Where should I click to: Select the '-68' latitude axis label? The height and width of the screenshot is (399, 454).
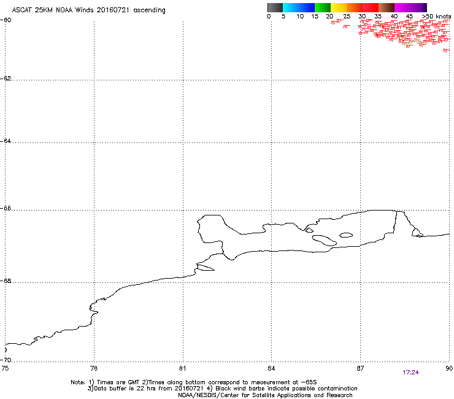(6, 281)
